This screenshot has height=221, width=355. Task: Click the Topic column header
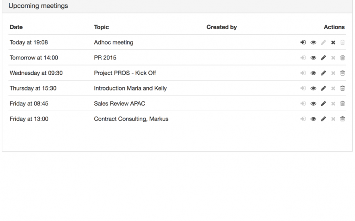[101, 27]
